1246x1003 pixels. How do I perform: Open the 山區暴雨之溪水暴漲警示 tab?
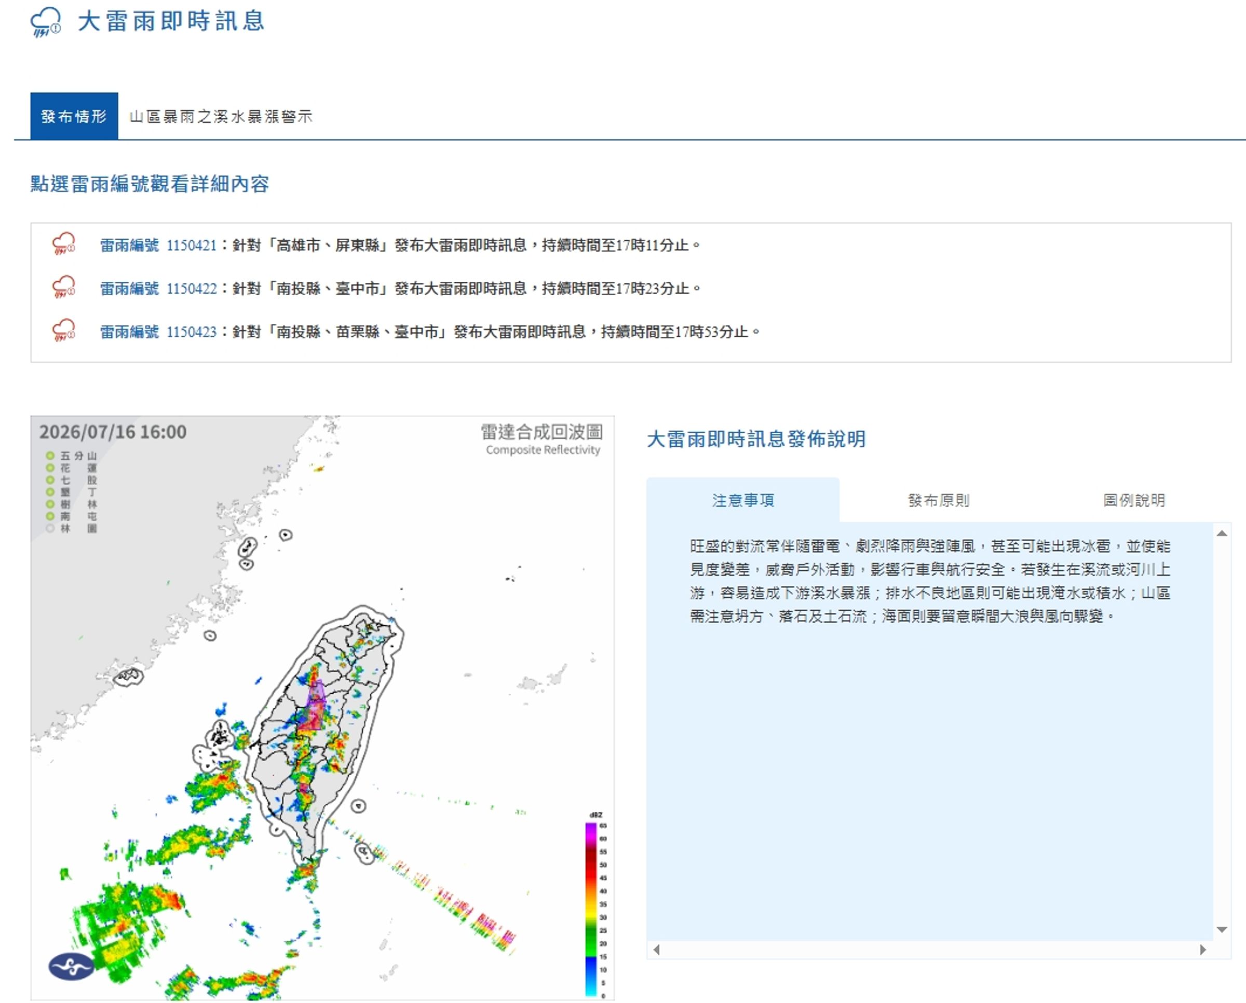pos(221,117)
